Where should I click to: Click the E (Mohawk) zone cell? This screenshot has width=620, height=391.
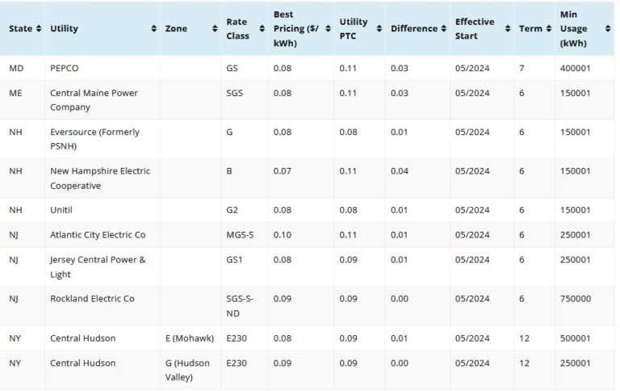click(x=190, y=338)
